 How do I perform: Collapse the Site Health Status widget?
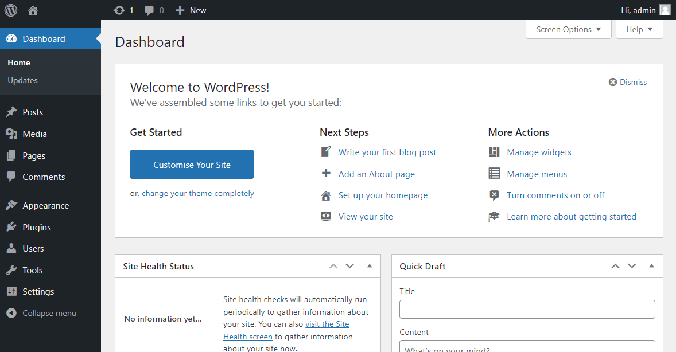[370, 265]
